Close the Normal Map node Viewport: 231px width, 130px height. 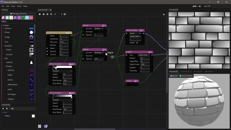point(143,30)
